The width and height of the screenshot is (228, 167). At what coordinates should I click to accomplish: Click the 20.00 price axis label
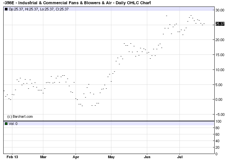click(x=220, y=40)
